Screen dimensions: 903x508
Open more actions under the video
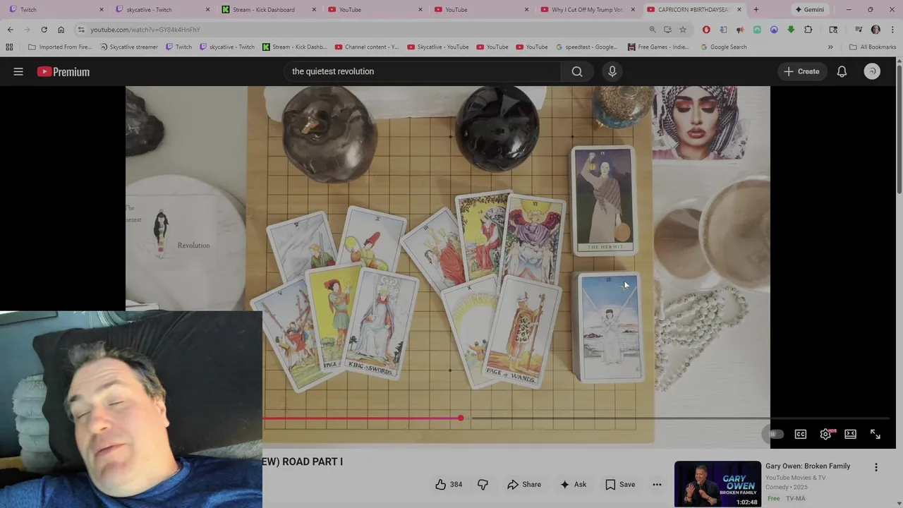click(x=657, y=484)
